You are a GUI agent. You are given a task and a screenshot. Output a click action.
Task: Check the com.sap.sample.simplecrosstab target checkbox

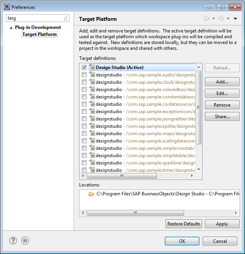click(84, 148)
